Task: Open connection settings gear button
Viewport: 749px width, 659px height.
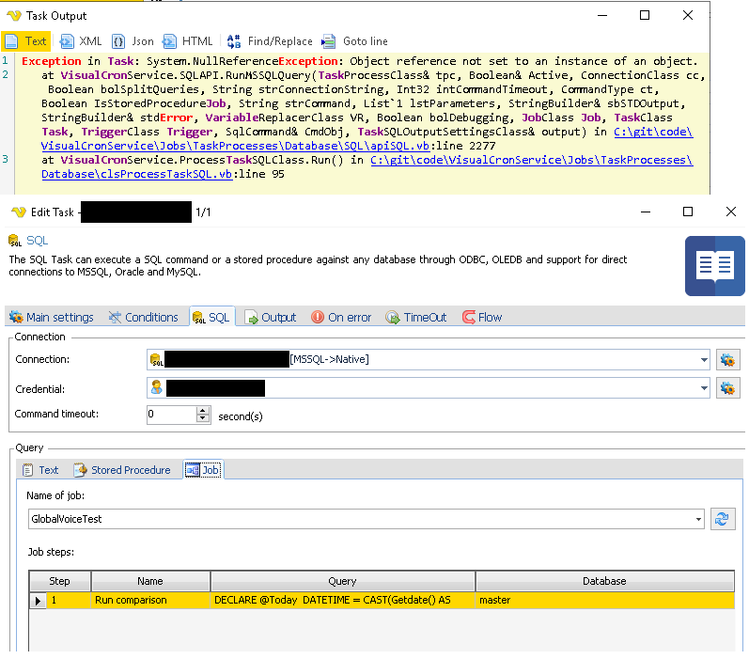Action: tap(726, 359)
